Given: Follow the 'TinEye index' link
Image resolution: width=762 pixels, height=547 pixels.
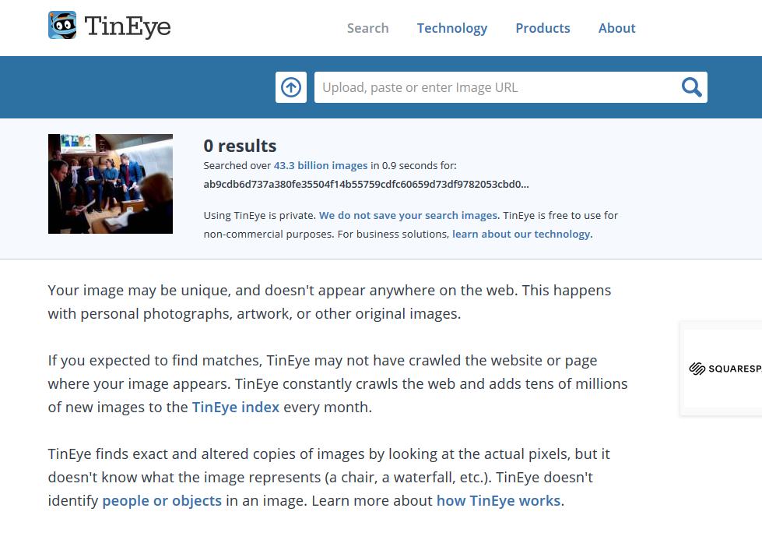Looking at the screenshot, I should pyautogui.click(x=236, y=407).
